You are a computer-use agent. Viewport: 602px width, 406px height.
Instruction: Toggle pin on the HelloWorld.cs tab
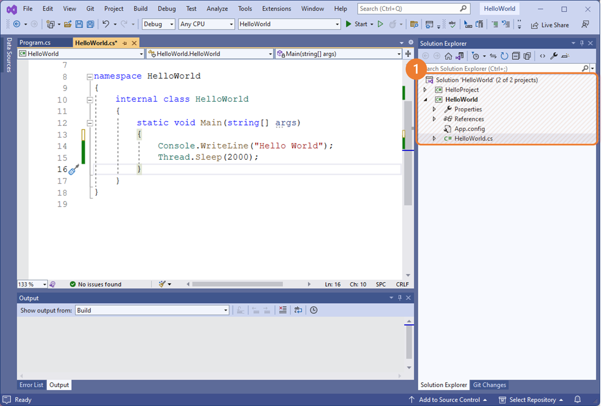[x=125, y=43]
